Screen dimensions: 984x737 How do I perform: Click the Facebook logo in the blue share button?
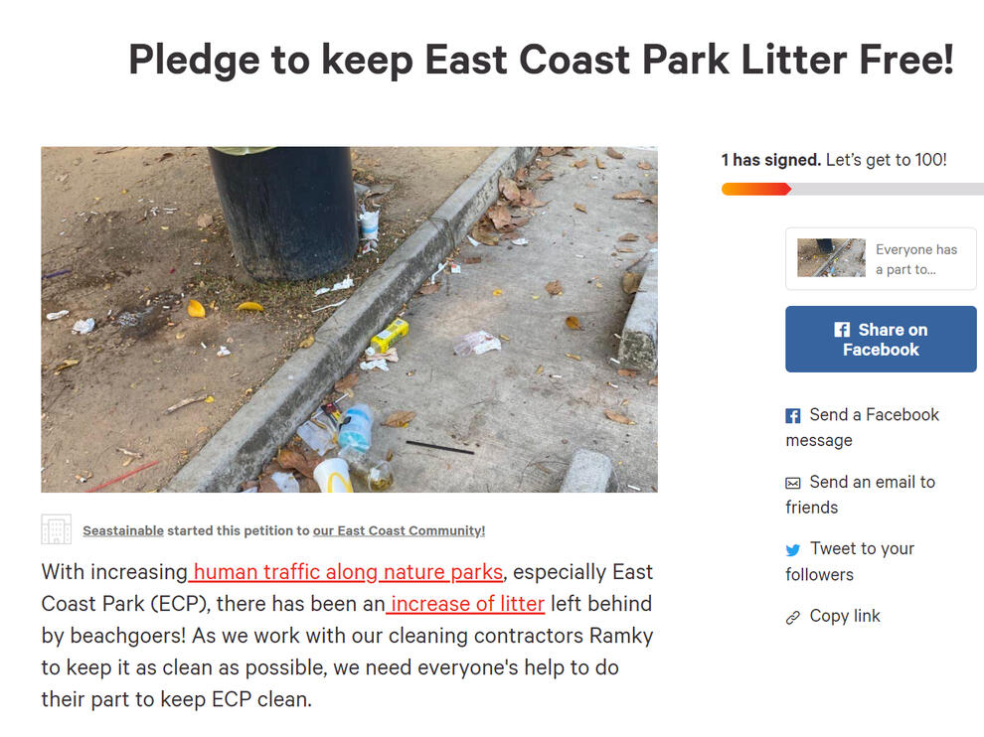click(x=842, y=330)
